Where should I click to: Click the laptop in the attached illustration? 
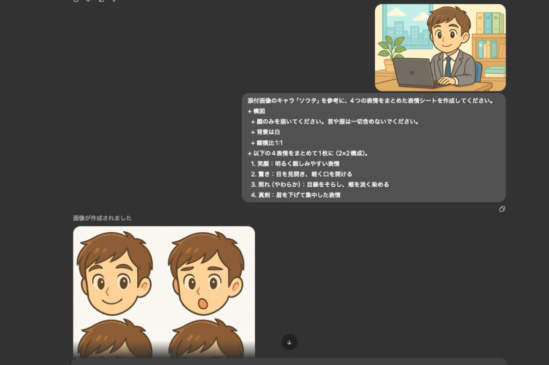point(414,72)
